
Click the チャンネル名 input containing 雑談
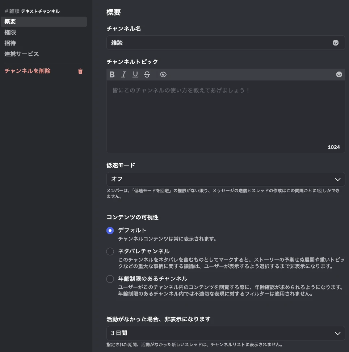[226, 43]
